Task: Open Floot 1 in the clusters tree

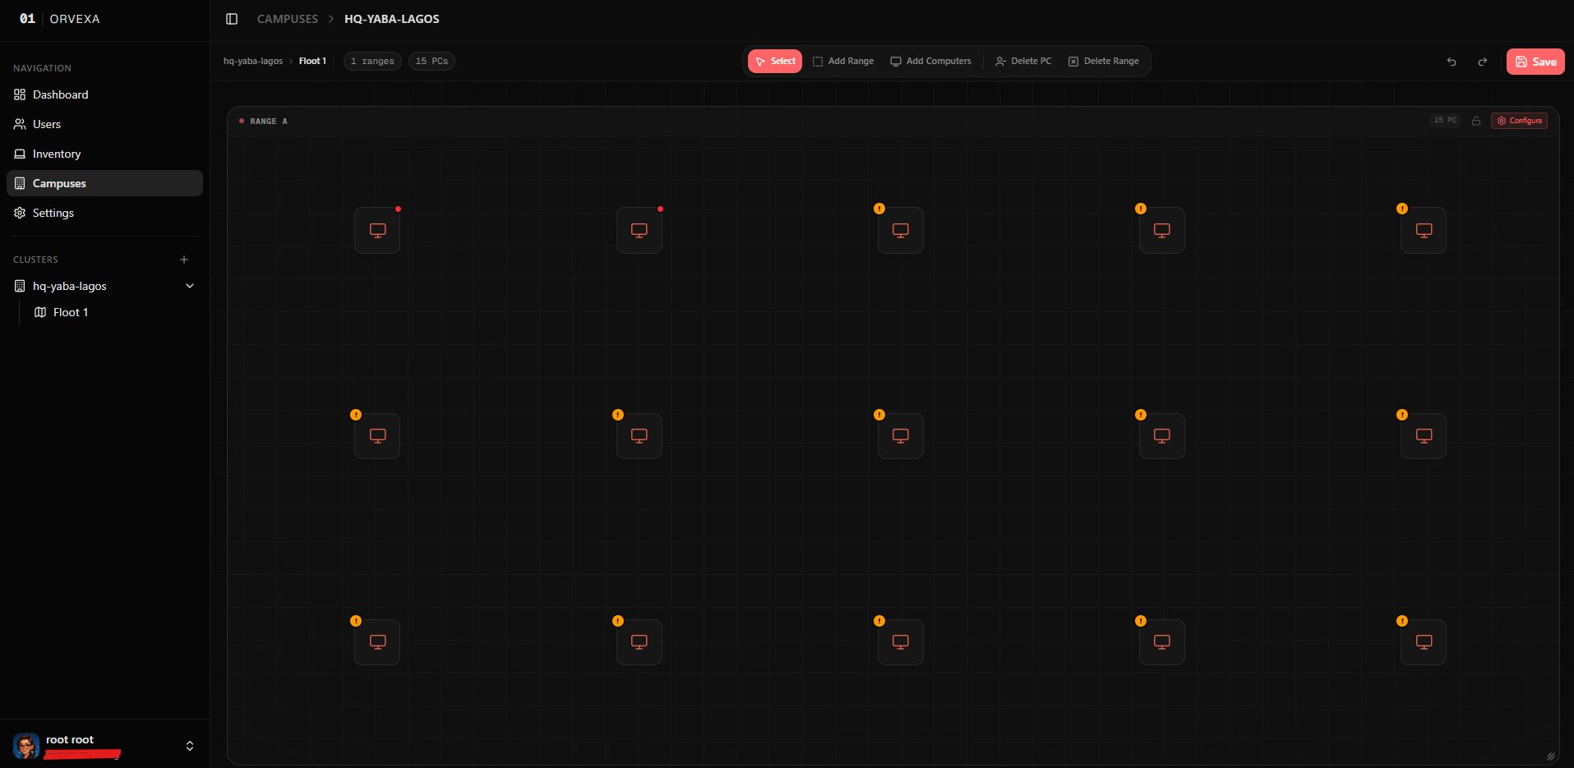Action: (x=71, y=312)
